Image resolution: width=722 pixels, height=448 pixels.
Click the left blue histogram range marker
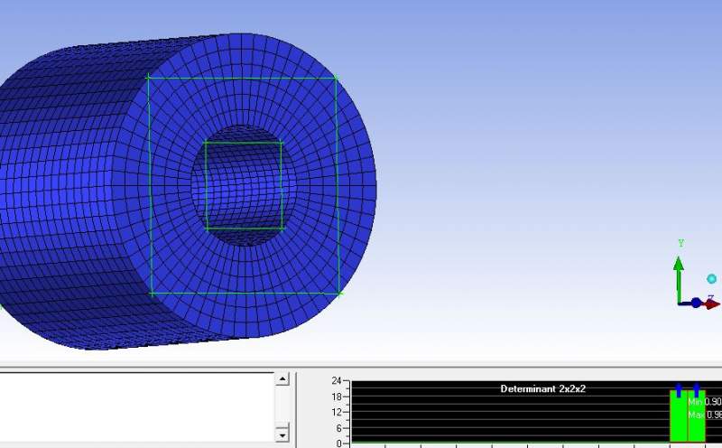click(679, 390)
